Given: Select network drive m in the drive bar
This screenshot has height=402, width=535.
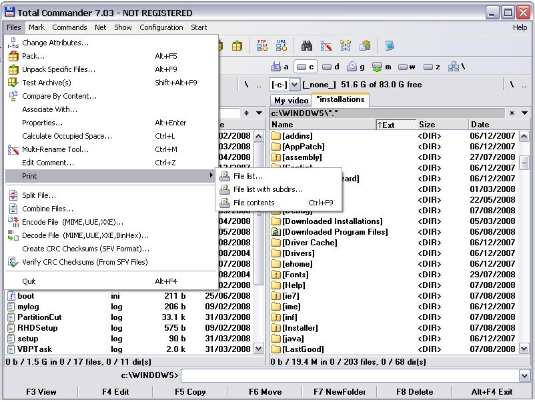Looking at the screenshot, I should 382,67.
